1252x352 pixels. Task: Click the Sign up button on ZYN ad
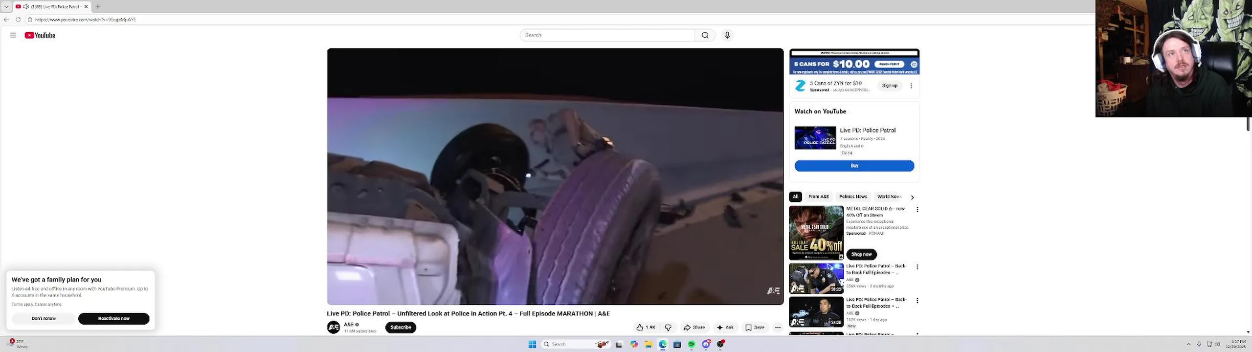pyautogui.click(x=890, y=86)
